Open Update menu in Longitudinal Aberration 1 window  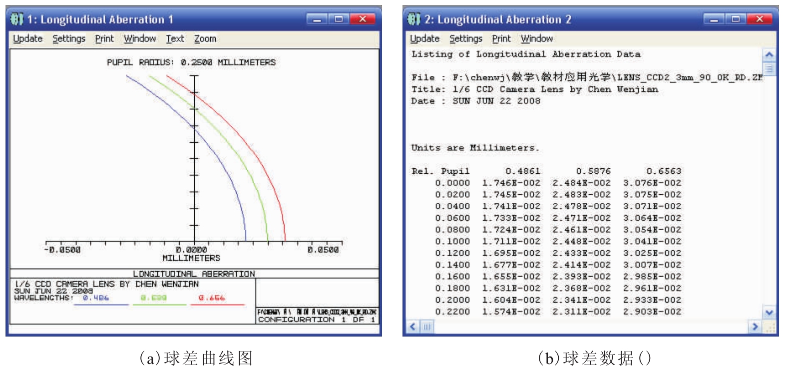28,38
